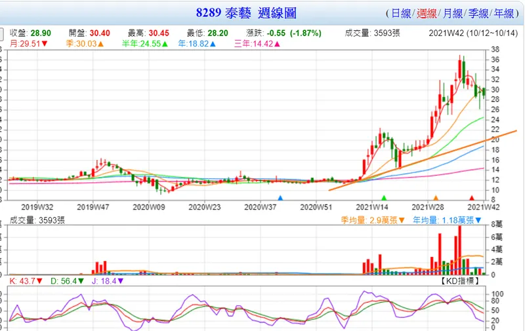Screen dimensions: 525x331
Task: Click the 2021W42 x-axis label
Action: click(x=483, y=207)
